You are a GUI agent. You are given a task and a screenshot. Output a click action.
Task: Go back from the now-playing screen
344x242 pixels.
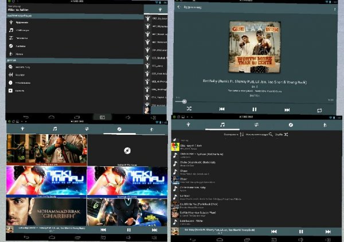click(x=179, y=7)
